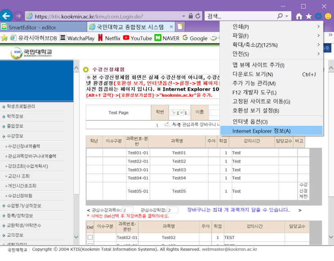
Task: Open the address bar history dropdown arrow
Action: pyautogui.click(x=183, y=16)
